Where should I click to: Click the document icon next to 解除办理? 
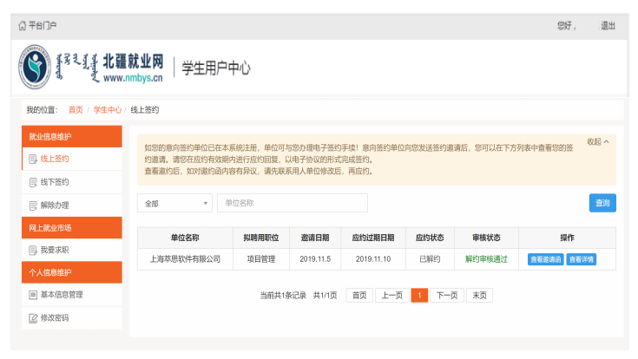[x=33, y=206]
